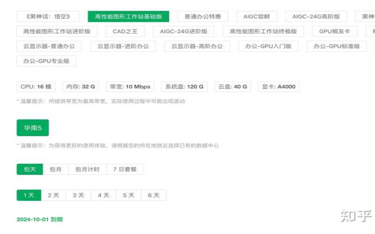Select 云显示器-普通办公 package

coord(49,46)
